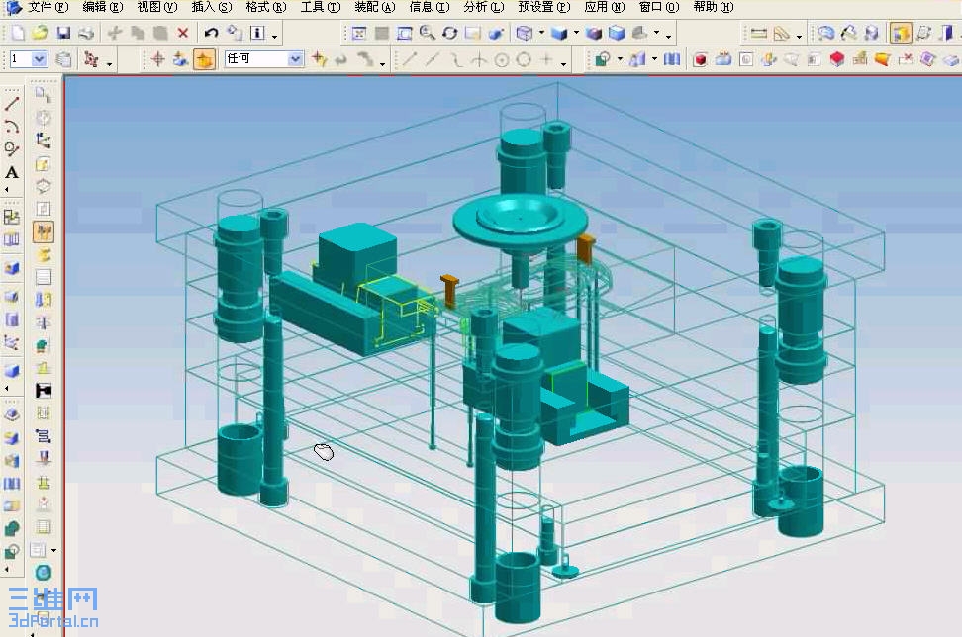Toggle the highlighted orange selection filter icon
Screen dimensions: 962x637
click(x=204, y=59)
